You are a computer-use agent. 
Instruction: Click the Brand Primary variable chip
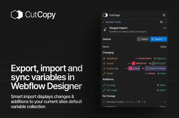click(156, 68)
